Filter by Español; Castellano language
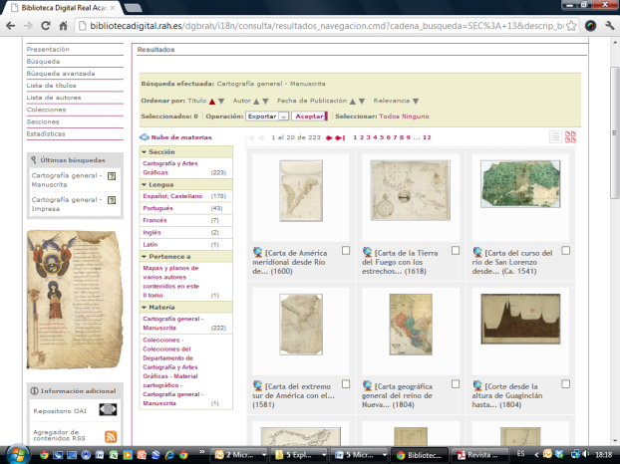This screenshot has height=464, width=620. [172, 196]
